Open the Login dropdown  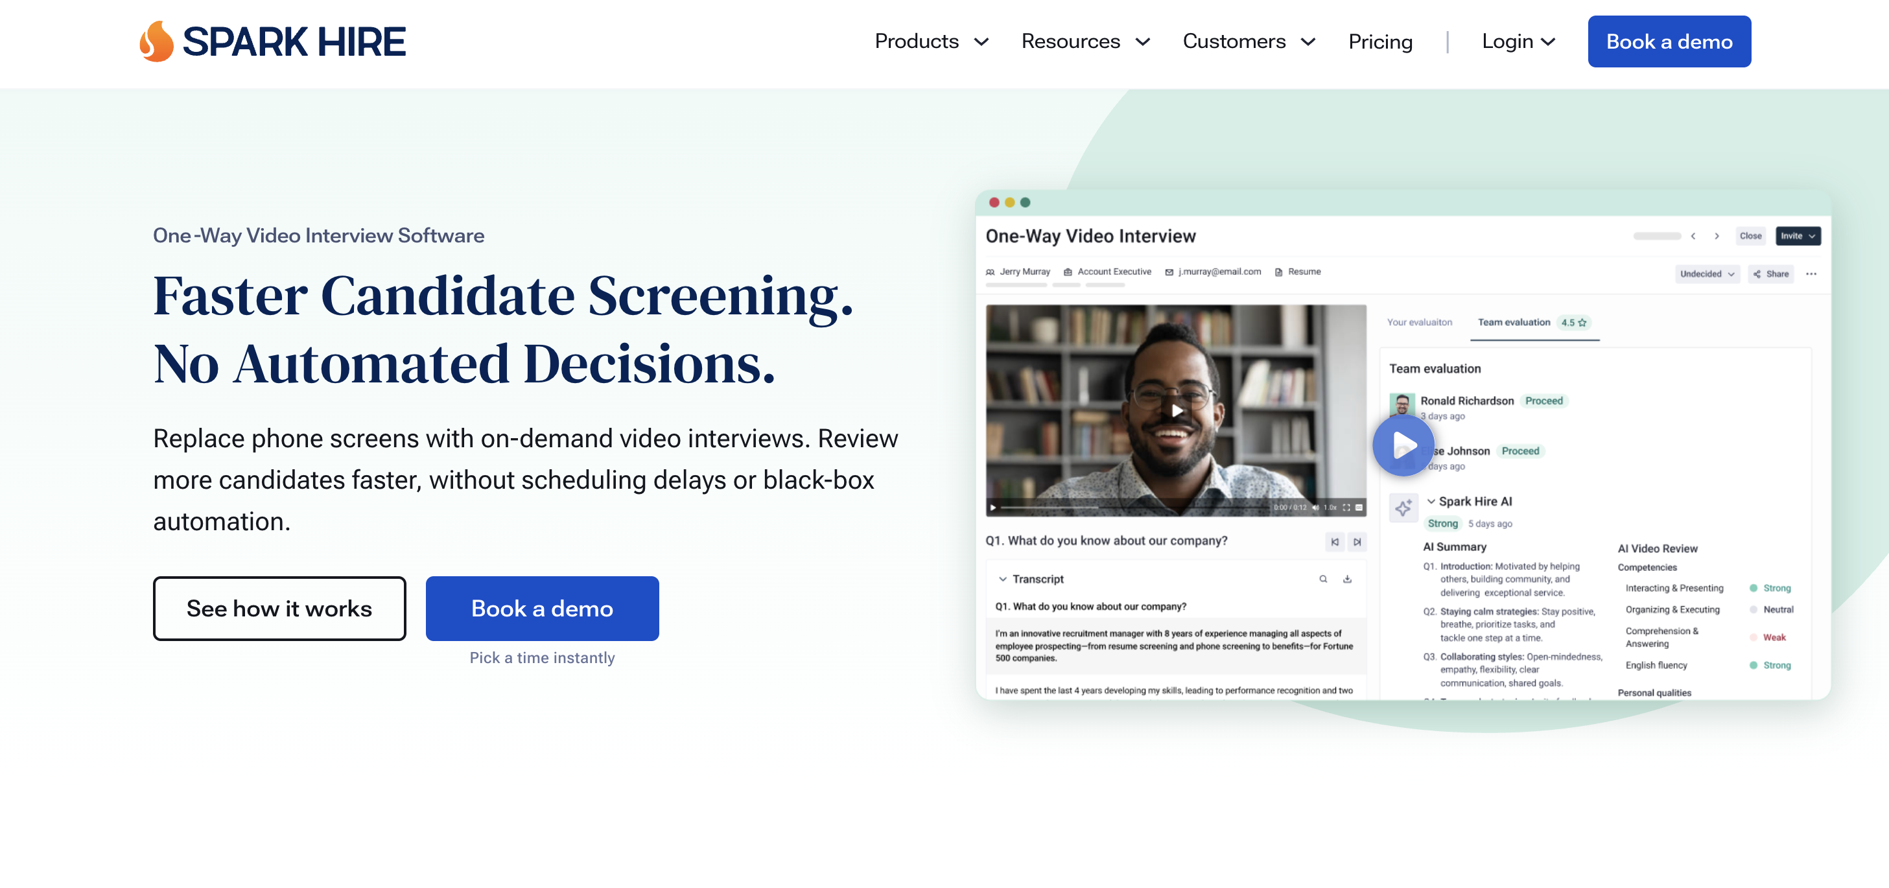1518,41
